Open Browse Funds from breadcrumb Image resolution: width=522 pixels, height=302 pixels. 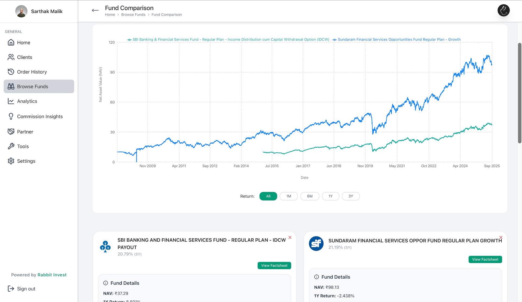(x=133, y=14)
